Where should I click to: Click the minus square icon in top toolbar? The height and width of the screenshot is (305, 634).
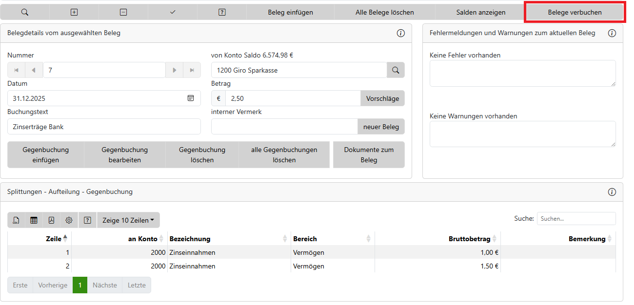123,12
